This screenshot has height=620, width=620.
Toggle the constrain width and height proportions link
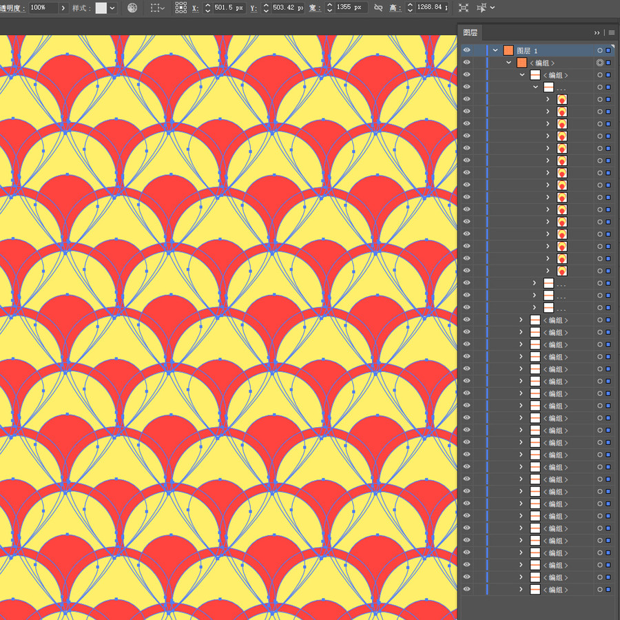[x=378, y=8]
